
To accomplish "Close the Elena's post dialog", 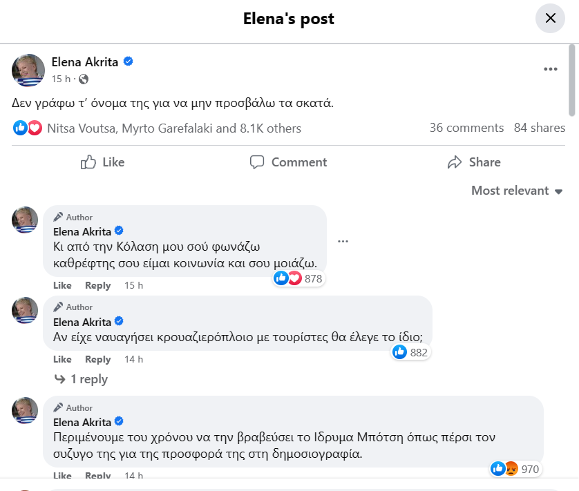I will click(550, 19).
